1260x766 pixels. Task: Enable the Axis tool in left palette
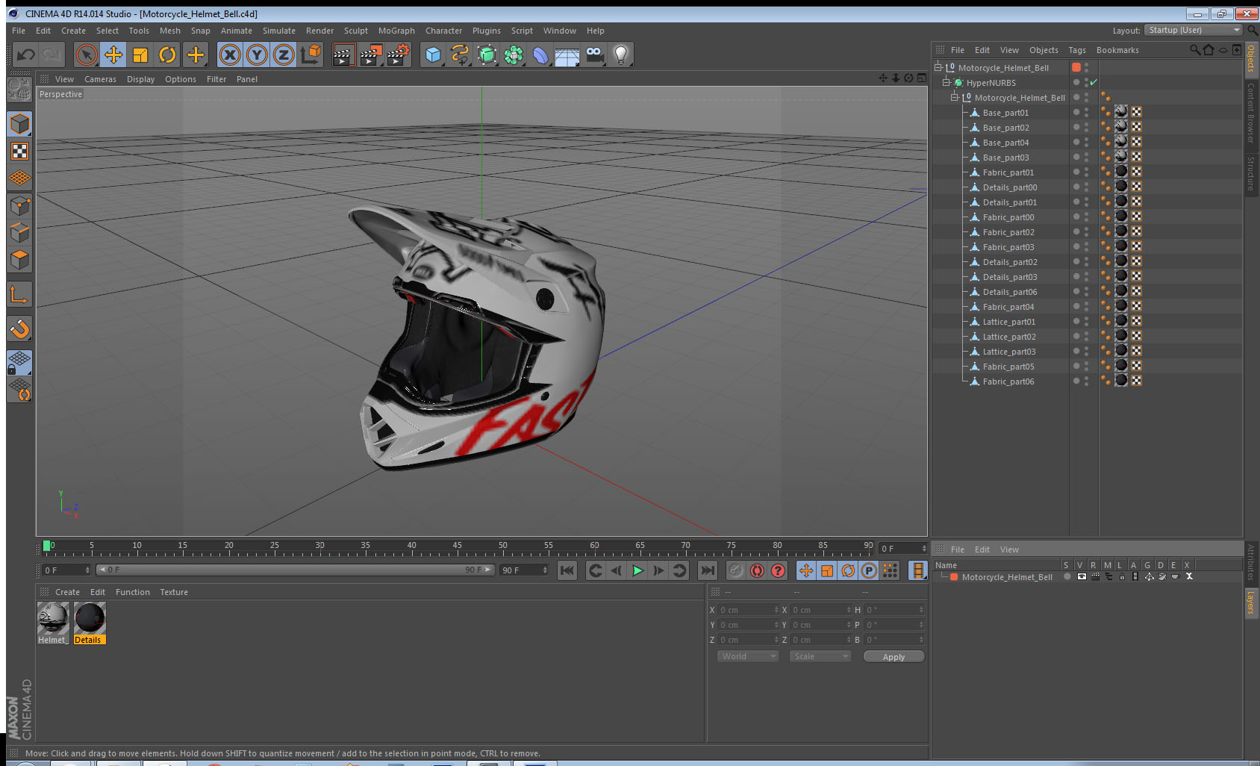pos(19,296)
